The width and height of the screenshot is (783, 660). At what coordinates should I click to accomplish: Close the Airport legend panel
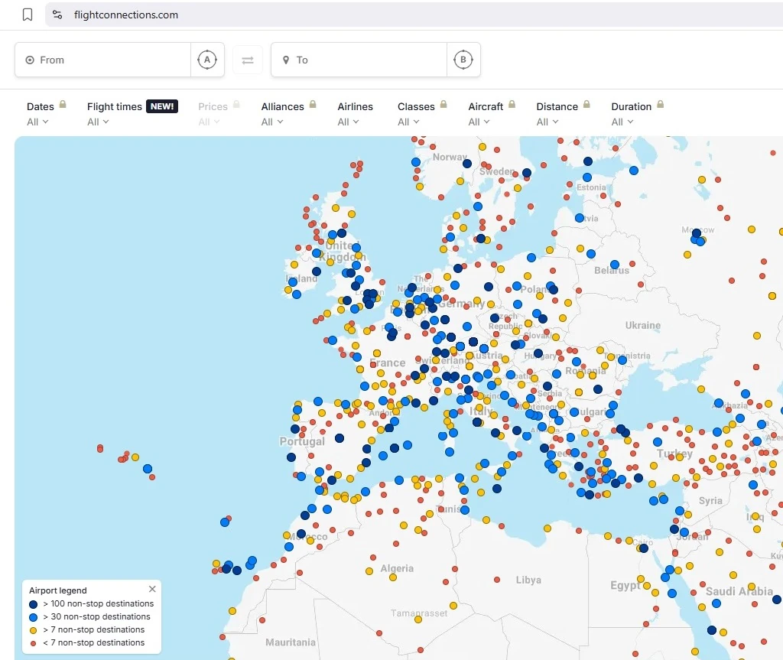tap(152, 589)
